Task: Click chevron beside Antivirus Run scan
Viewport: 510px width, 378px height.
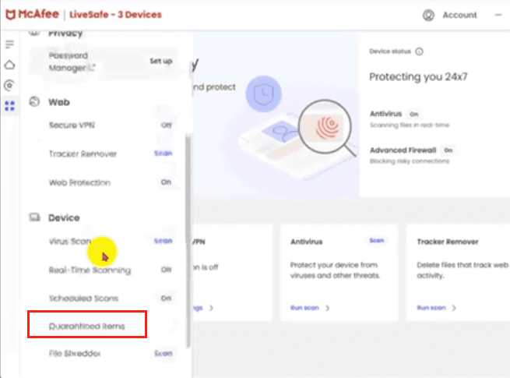Action: (328, 308)
